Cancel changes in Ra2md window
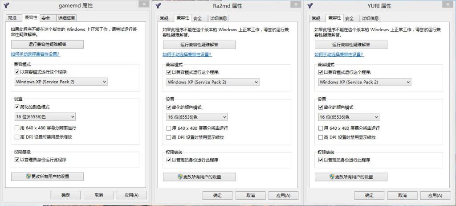 click(250, 195)
